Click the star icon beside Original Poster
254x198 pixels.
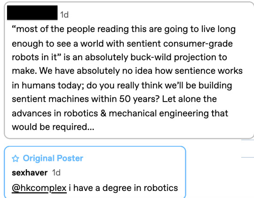[x=16, y=158]
